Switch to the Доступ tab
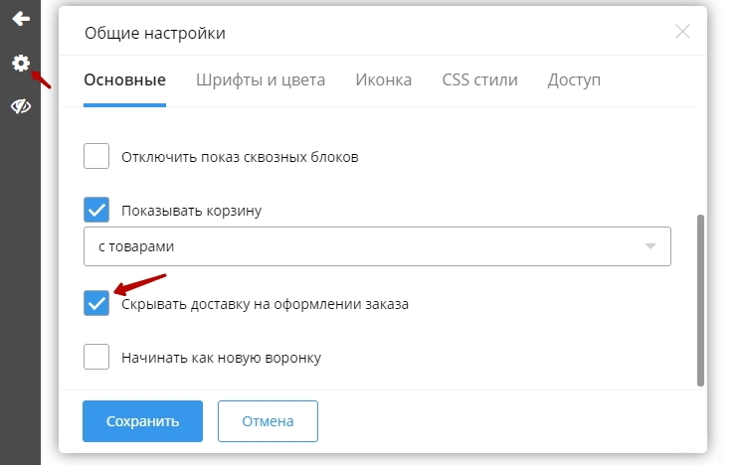This screenshot has width=736, height=465. (x=574, y=80)
